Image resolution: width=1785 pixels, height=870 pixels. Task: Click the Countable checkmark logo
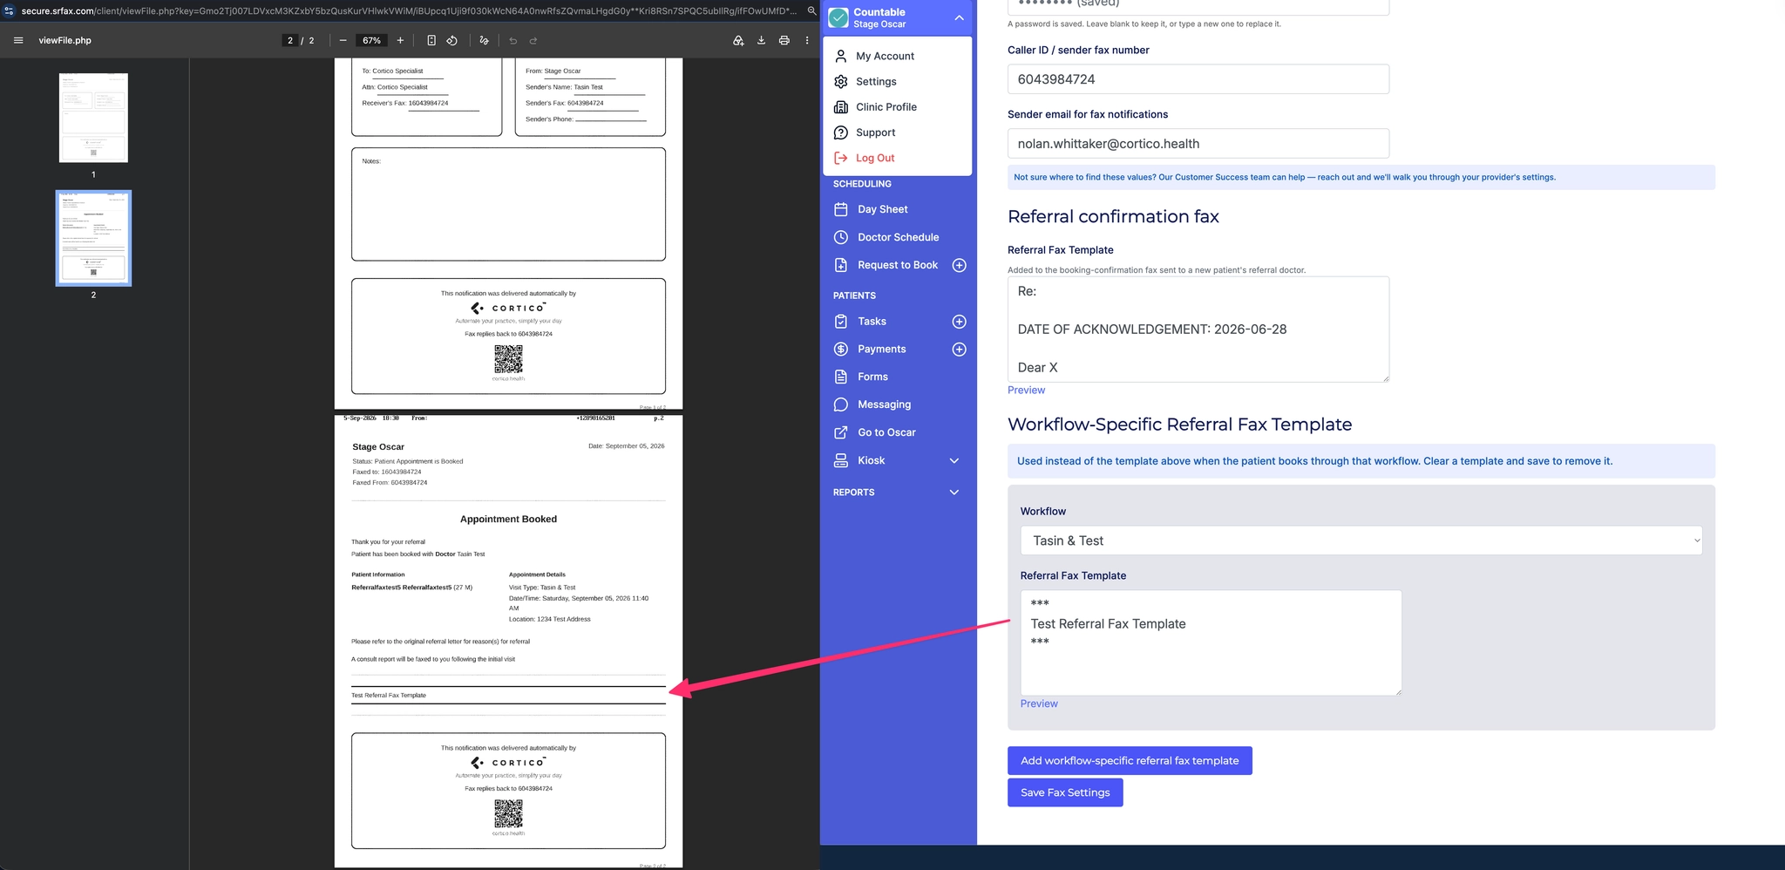point(838,17)
